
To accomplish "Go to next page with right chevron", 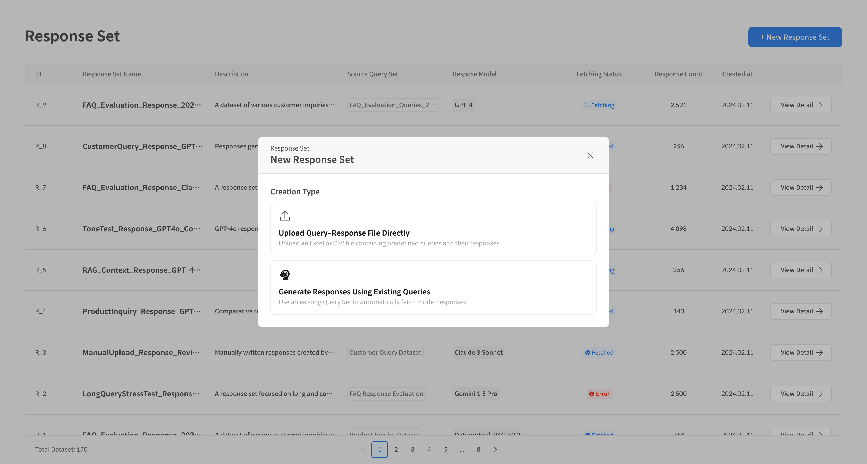I will coord(495,450).
